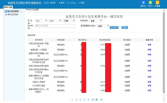
Task: Open 详情 for 宜昌市第一人民医院
Action: [149, 50]
